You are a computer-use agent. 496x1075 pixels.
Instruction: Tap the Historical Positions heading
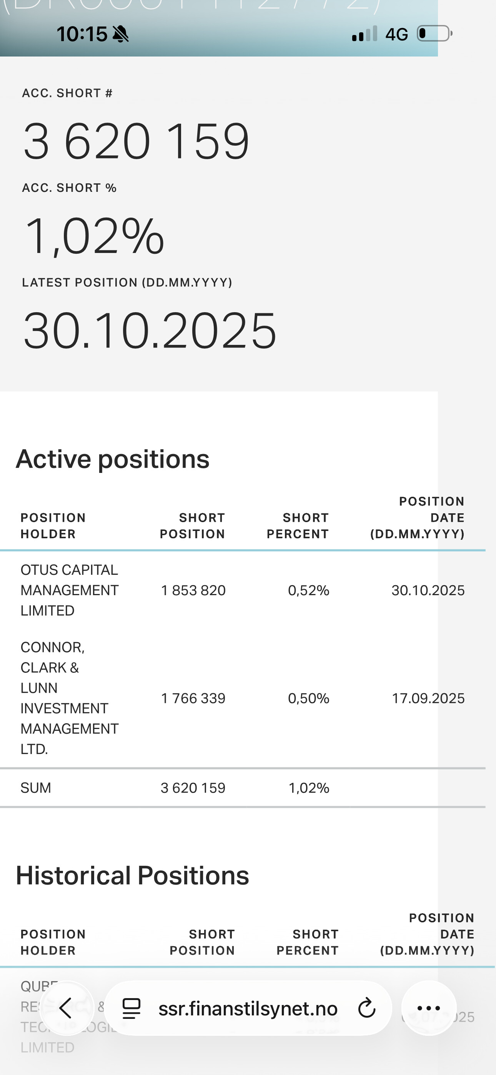point(132,875)
